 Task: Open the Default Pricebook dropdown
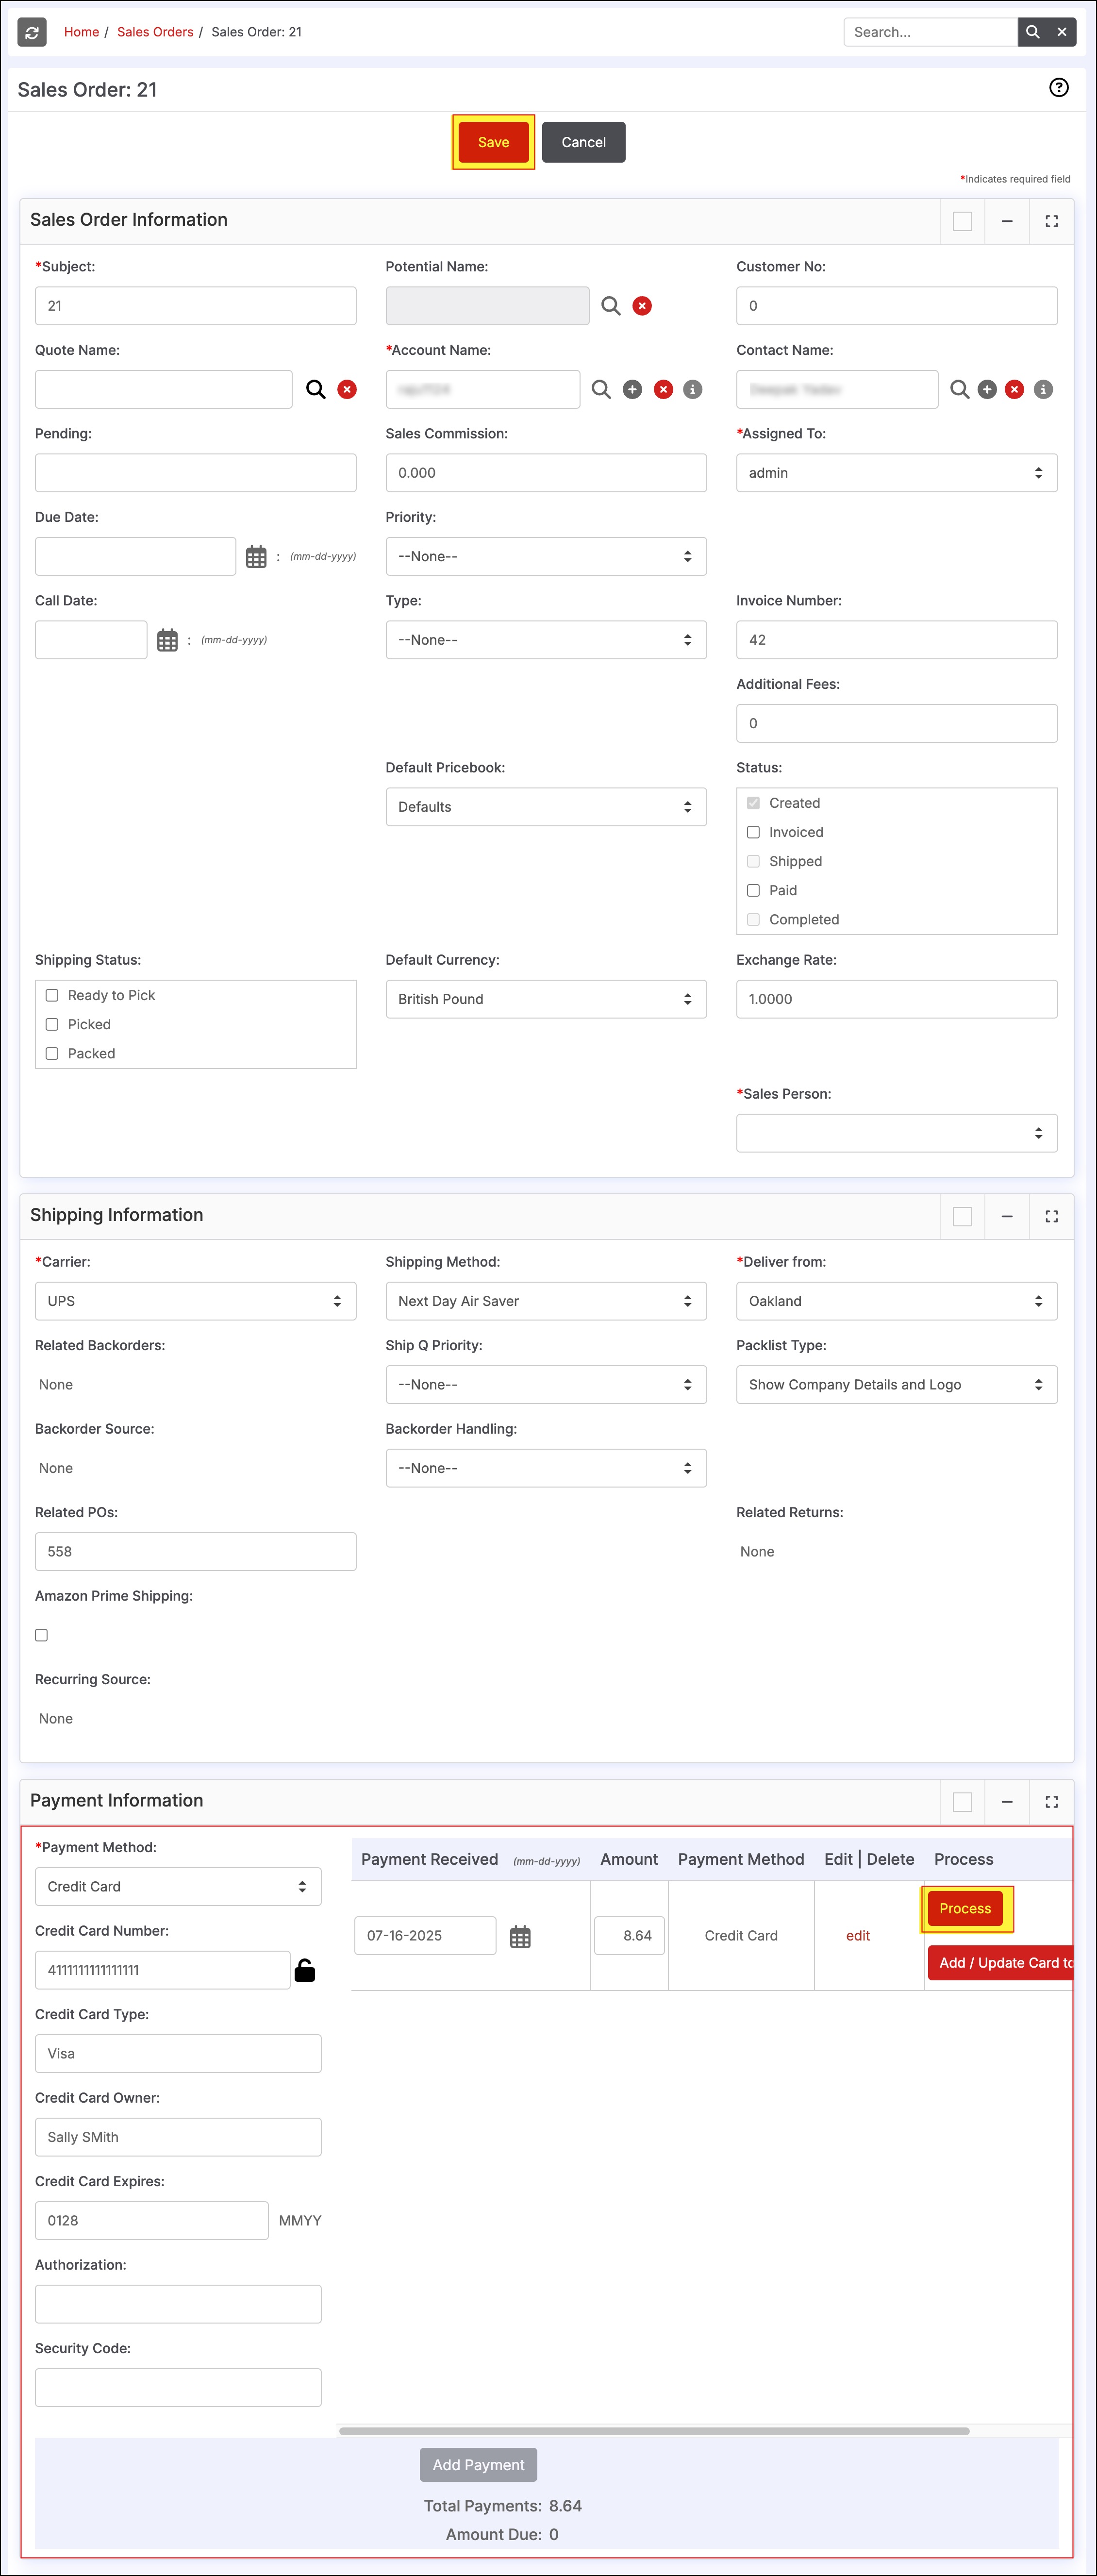(x=546, y=807)
